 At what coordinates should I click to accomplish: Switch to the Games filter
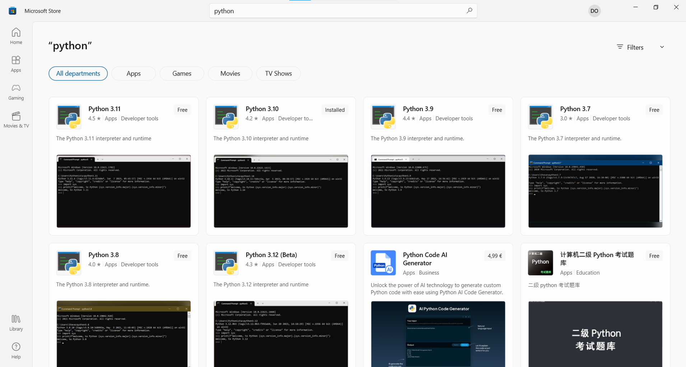[182, 73]
